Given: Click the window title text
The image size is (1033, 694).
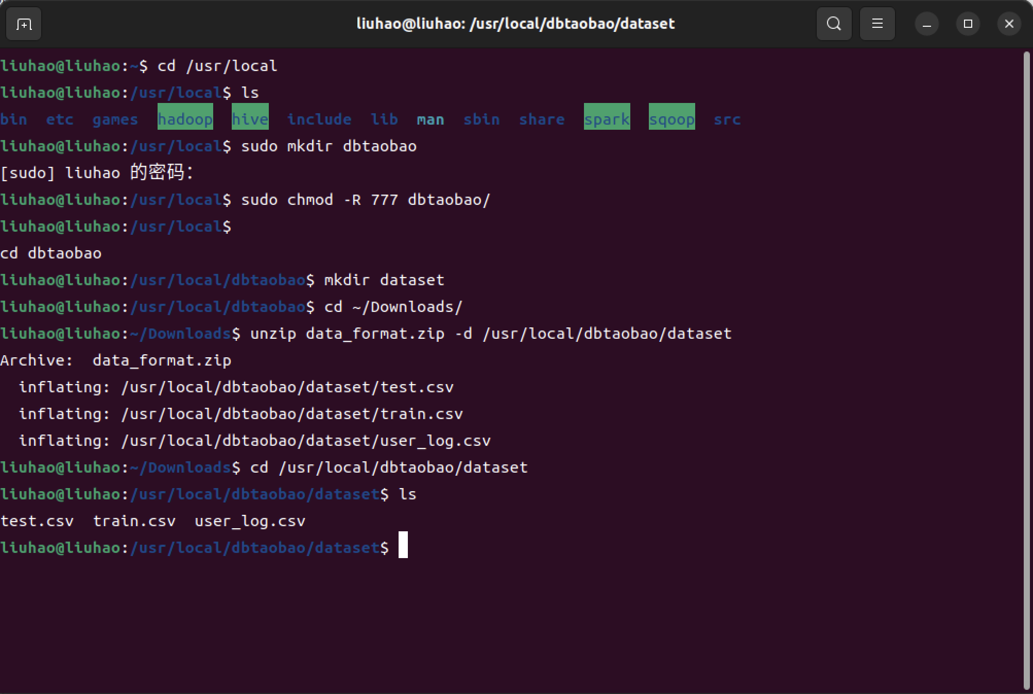Looking at the screenshot, I should pos(515,24).
